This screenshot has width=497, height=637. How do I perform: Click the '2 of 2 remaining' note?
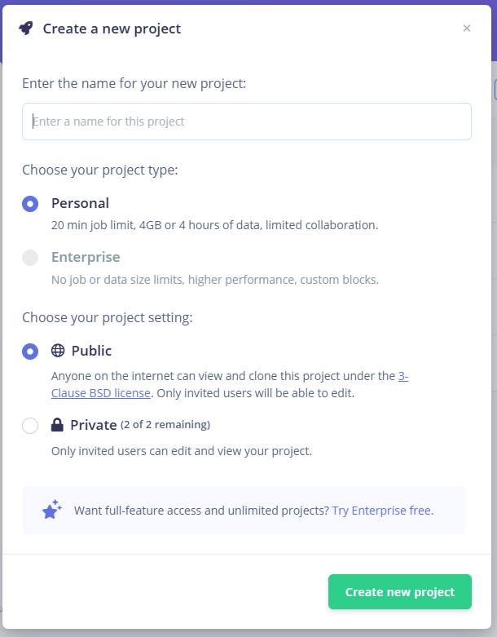165,425
